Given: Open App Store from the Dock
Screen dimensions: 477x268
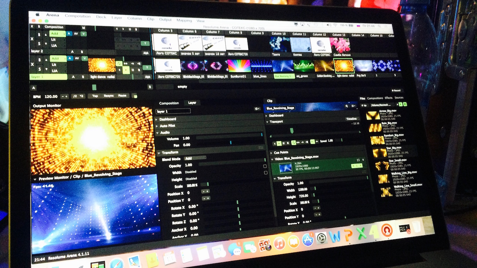Looking at the screenshot, I should [307, 240].
